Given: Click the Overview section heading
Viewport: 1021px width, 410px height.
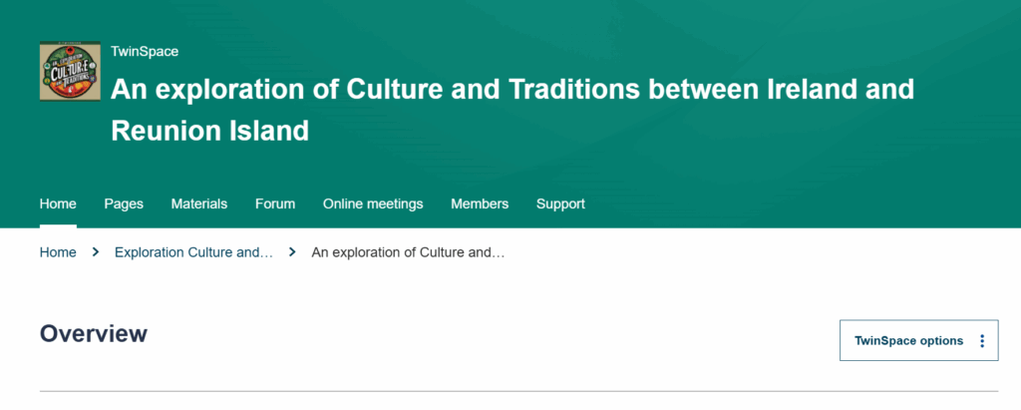Looking at the screenshot, I should click(x=94, y=334).
